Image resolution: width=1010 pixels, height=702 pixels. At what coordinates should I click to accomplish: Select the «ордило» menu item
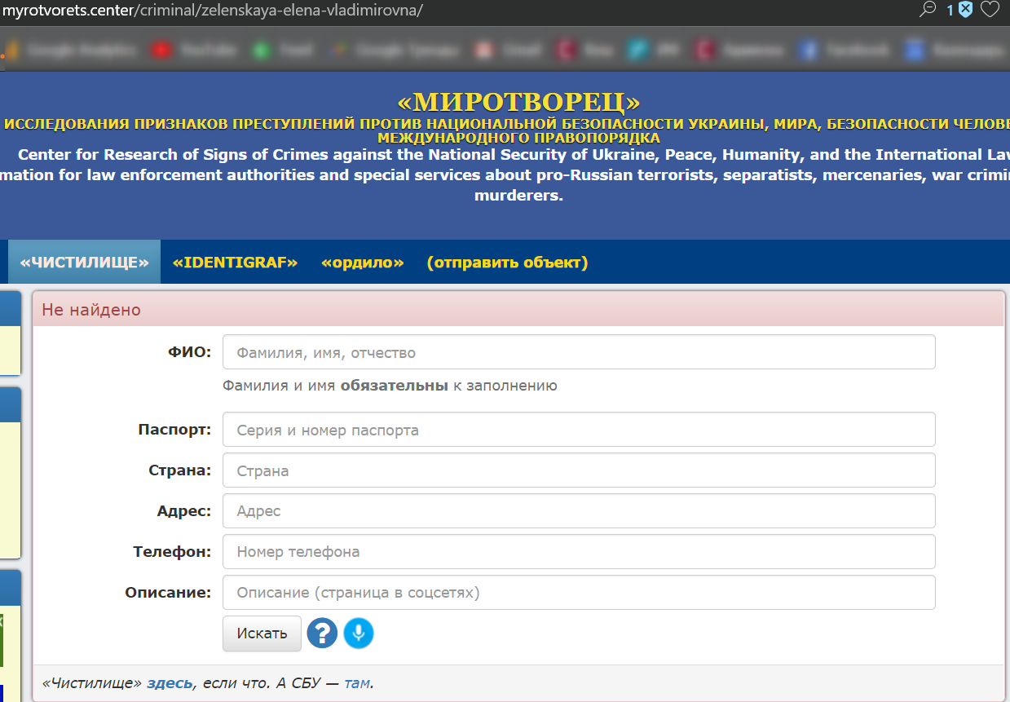(x=363, y=263)
